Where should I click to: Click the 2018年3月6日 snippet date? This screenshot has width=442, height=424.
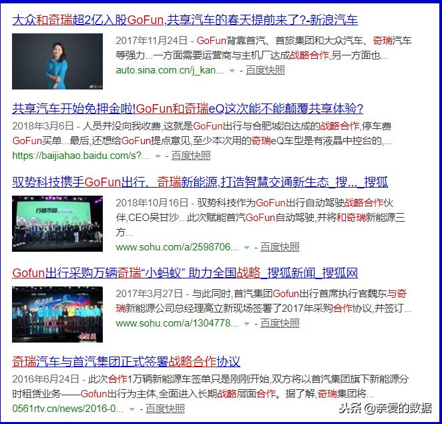pyautogui.click(x=43, y=126)
